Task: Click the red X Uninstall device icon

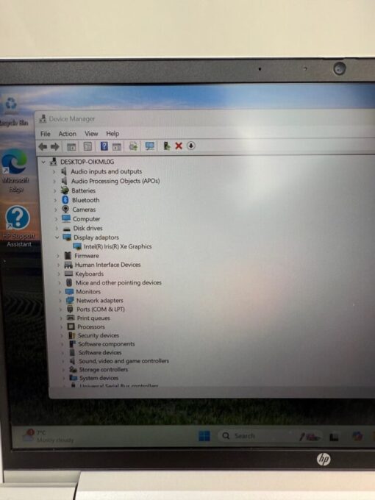Action: [x=179, y=146]
